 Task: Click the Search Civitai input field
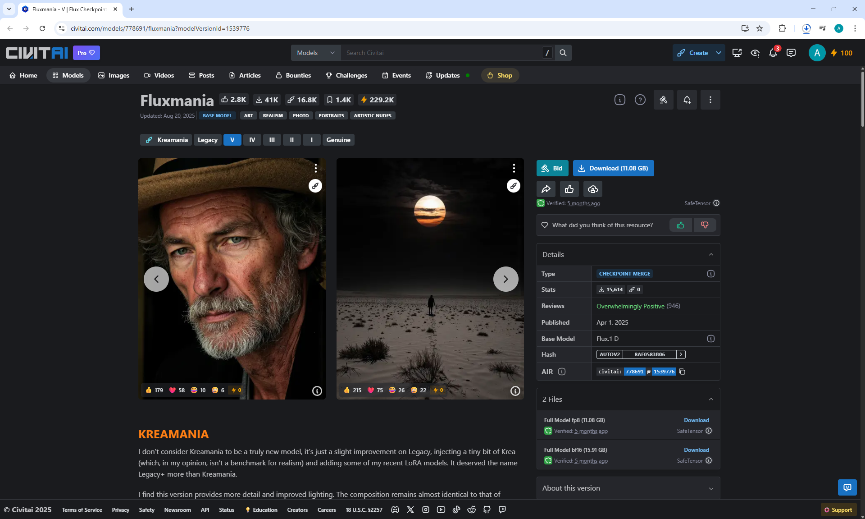click(x=442, y=53)
